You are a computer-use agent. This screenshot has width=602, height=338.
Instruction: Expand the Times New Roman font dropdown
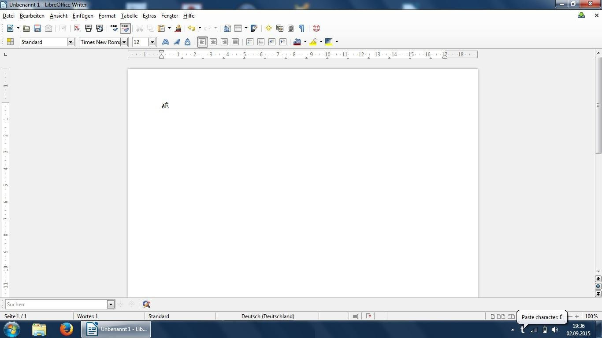pyautogui.click(x=124, y=42)
